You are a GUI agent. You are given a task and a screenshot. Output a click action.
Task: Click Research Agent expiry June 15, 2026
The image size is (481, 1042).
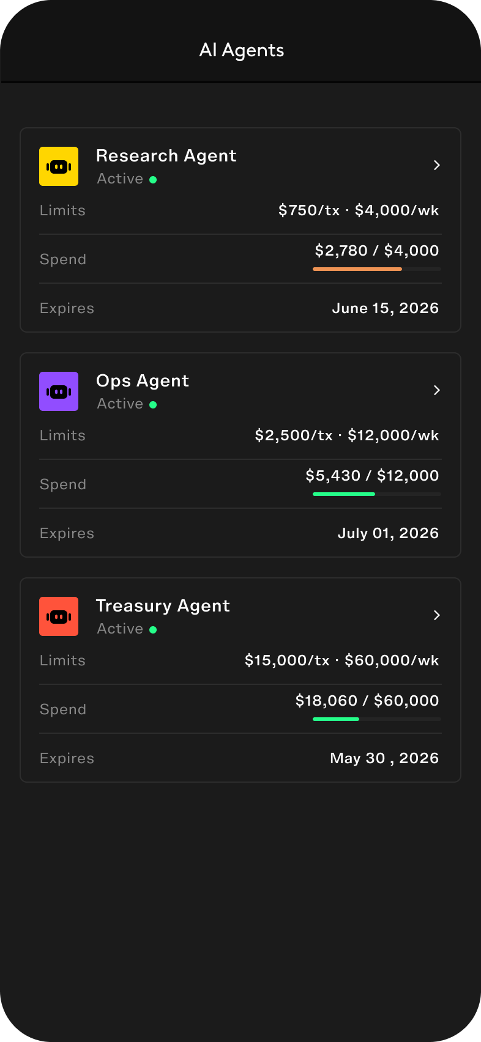[x=385, y=308]
